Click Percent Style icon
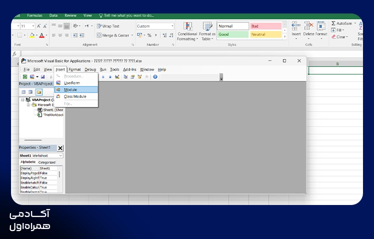This screenshot has height=239, width=374. click(x=149, y=35)
